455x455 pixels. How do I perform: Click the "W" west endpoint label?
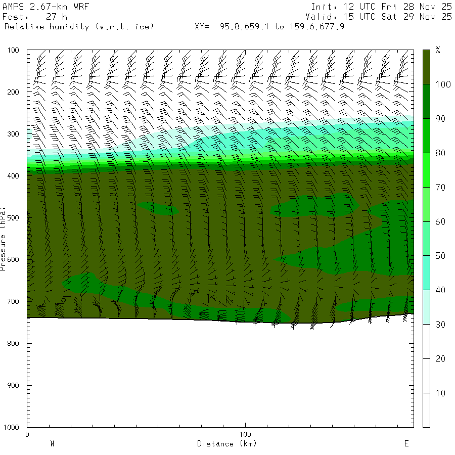(x=53, y=444)
